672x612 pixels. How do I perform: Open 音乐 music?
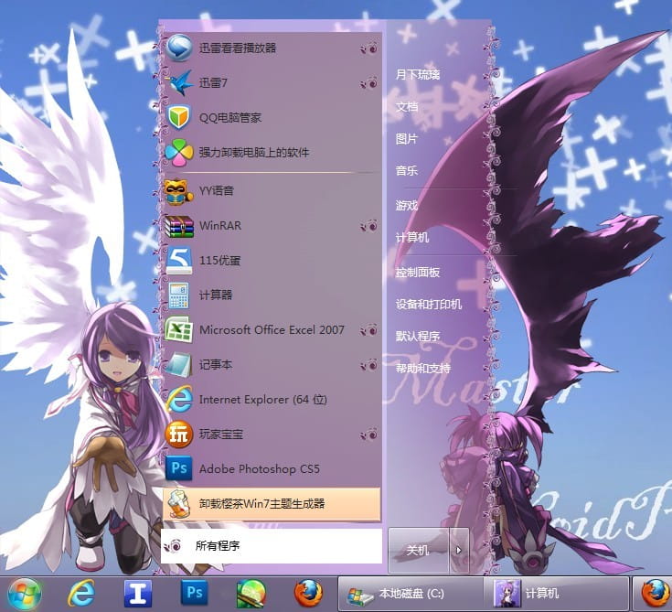tap(406, 171)
